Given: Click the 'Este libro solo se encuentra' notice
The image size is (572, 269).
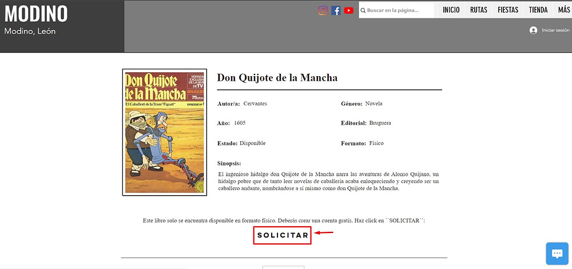Looking at the screenshot, I should [284, 221].
